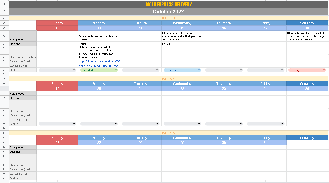The width and height of the screenshot is (329, 183).
Task: Open the Uploaded status dropdown for Monday 13
Action: pos(99,70)
